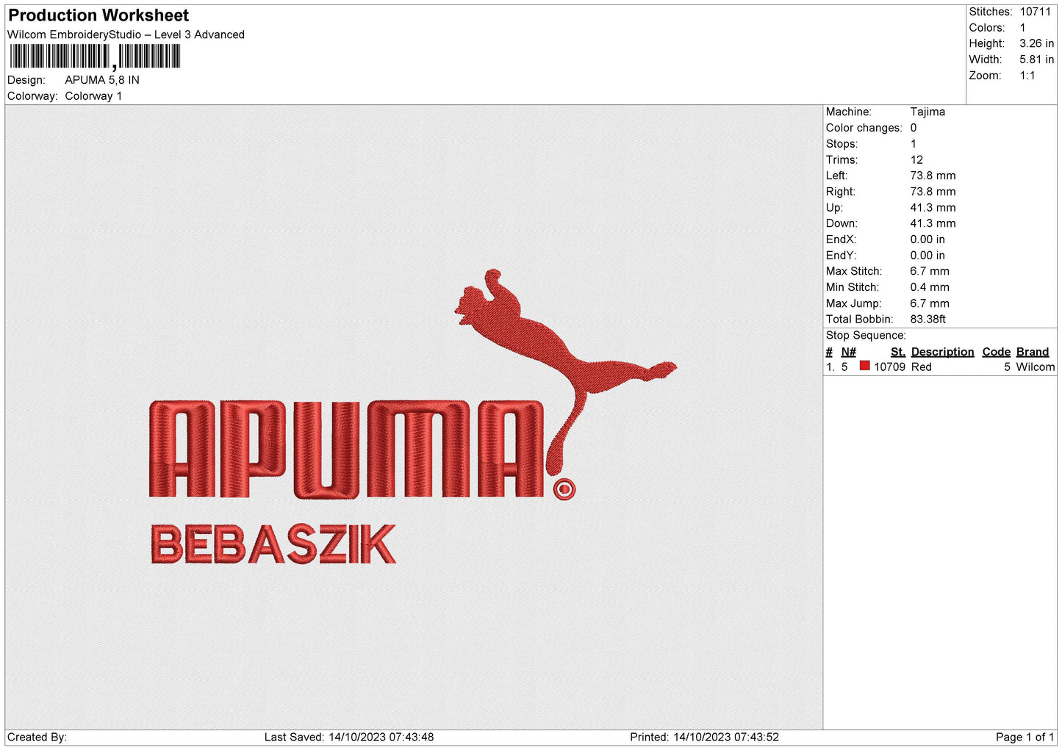Click the N# column header
This screenshot has height=750, width=1062.
point(848,352)
